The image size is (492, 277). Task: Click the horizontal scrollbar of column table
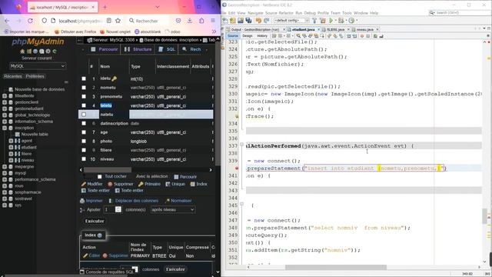[x=108, y=170]
